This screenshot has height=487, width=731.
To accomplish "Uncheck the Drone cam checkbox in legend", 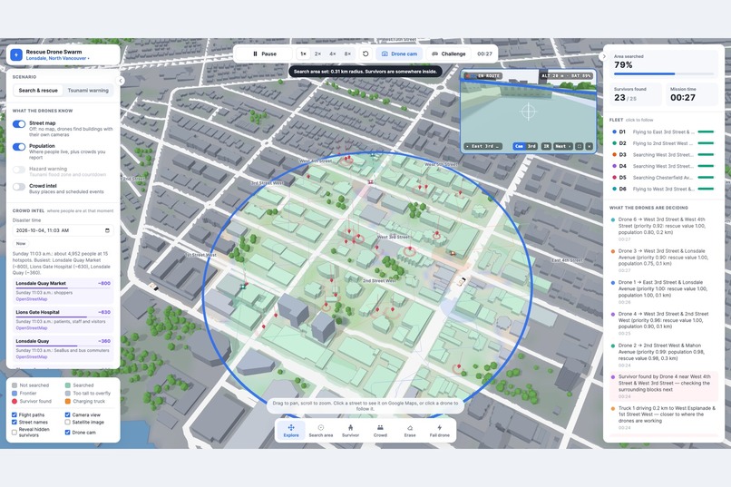I will click(x=68, y=433).
